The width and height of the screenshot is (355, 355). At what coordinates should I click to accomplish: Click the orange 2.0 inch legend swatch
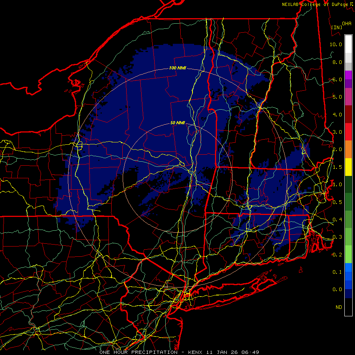(x=348, y=149)
